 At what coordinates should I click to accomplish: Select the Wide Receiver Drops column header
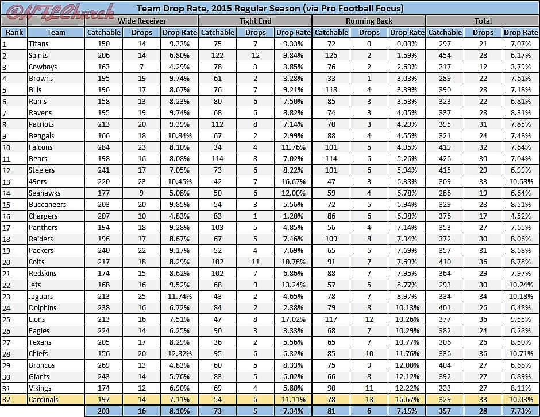[141, 32]
